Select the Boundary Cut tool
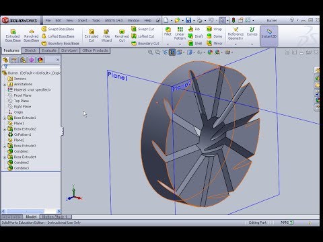323x242 pixels. click(x=145, y=43)
